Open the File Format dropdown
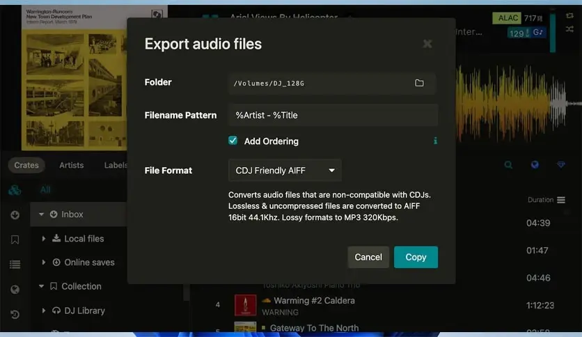 tap(285, 170)
